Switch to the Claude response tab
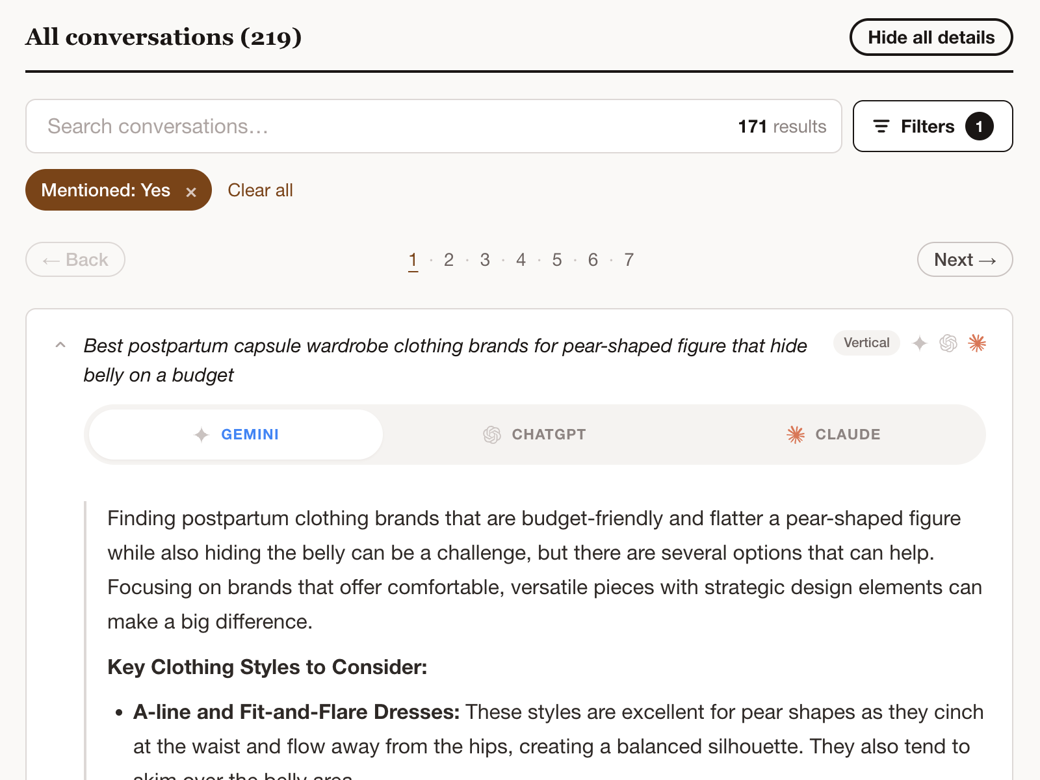The image size is (1040, 780). 833,434
